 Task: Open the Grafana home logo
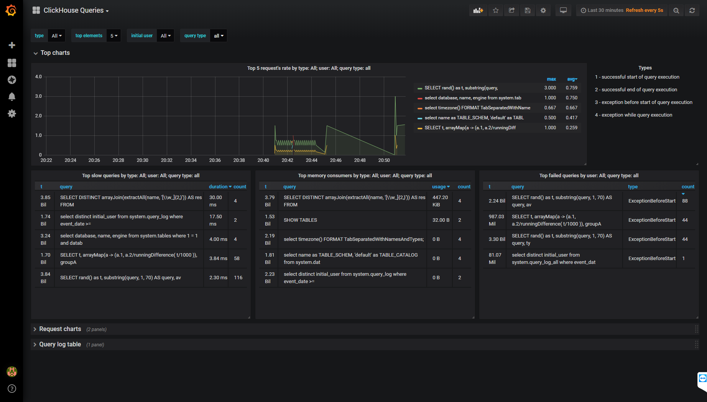point(11,10)
